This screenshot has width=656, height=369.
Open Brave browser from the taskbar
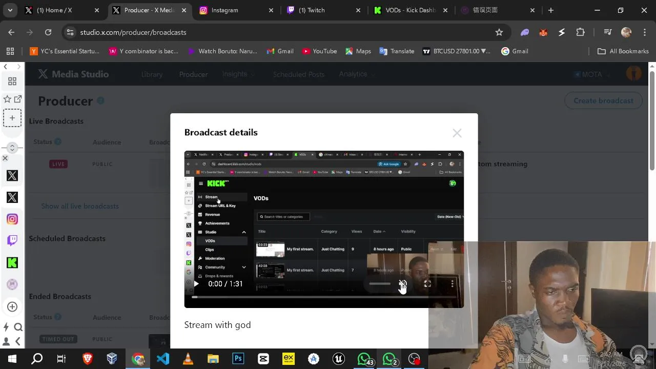click(87, 359)
